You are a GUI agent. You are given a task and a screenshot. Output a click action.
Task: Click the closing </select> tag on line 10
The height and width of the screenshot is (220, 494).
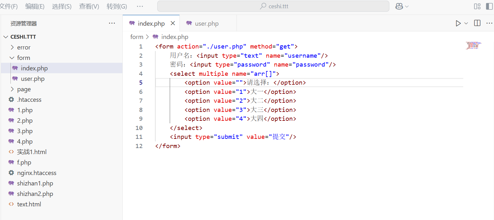click(x=186, y=128)
